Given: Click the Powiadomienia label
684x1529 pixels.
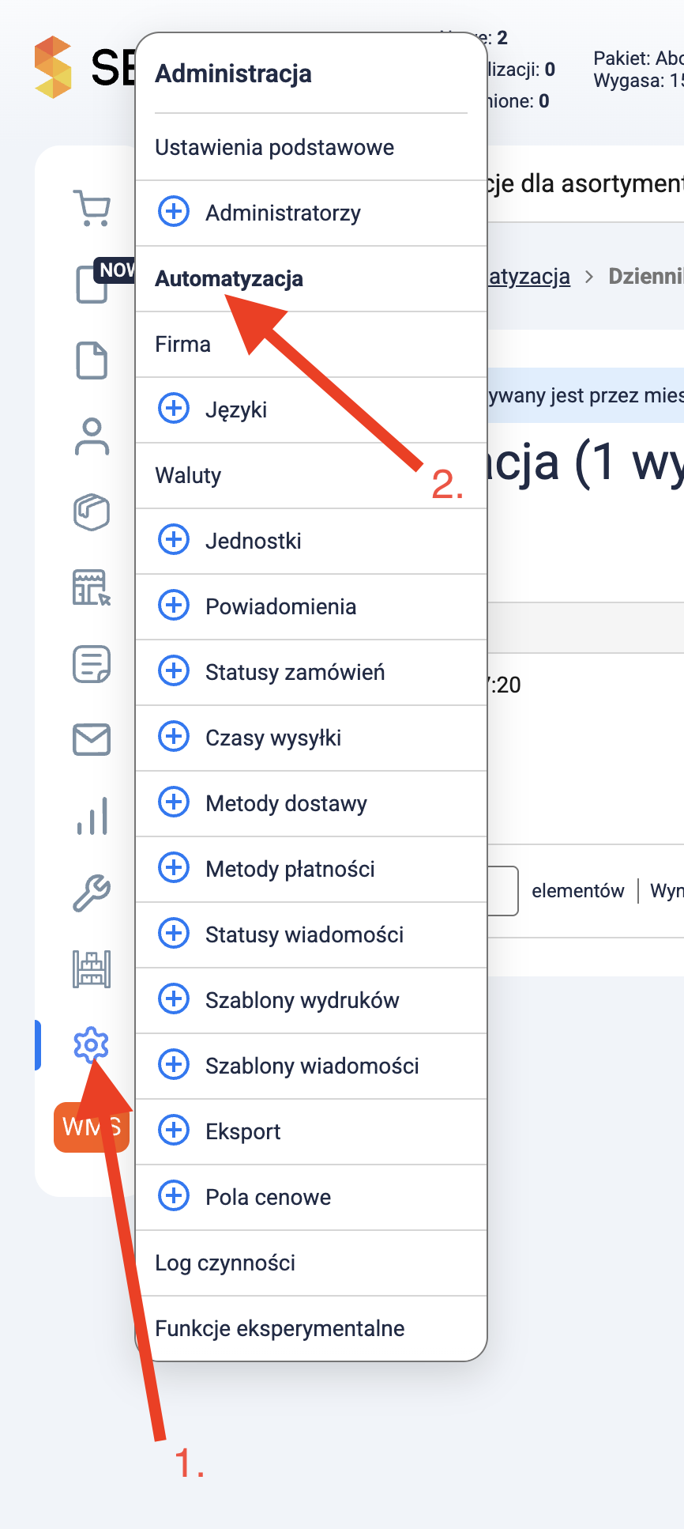Looking at the screenshot, I should tap(280, 606).
